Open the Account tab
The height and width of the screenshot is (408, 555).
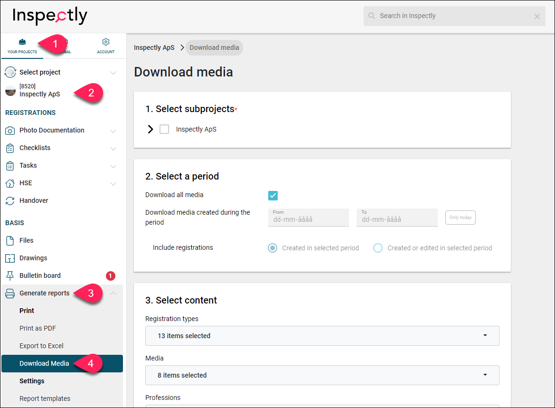(x=105, y=47)
